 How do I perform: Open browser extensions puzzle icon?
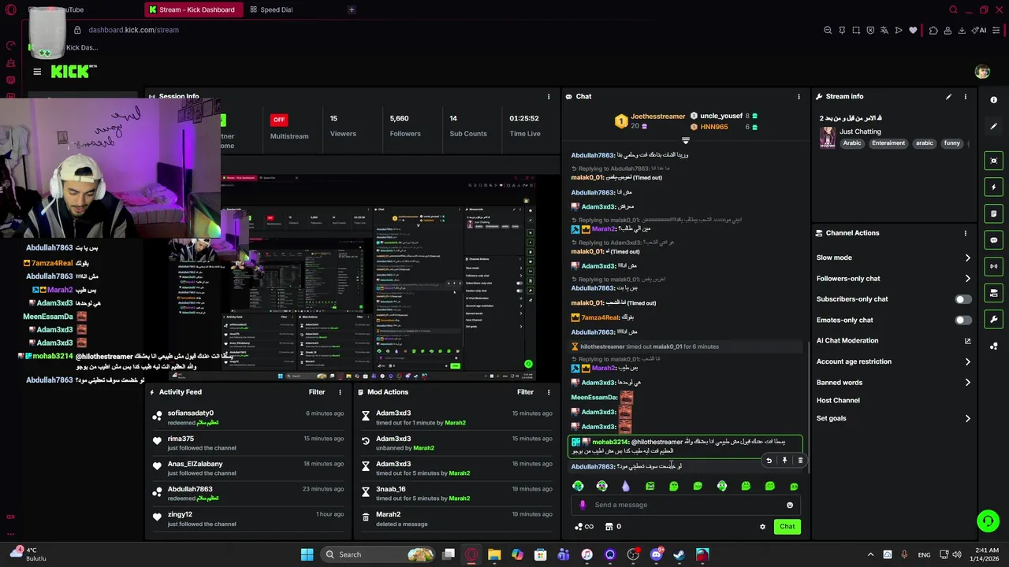coord(933,30)
